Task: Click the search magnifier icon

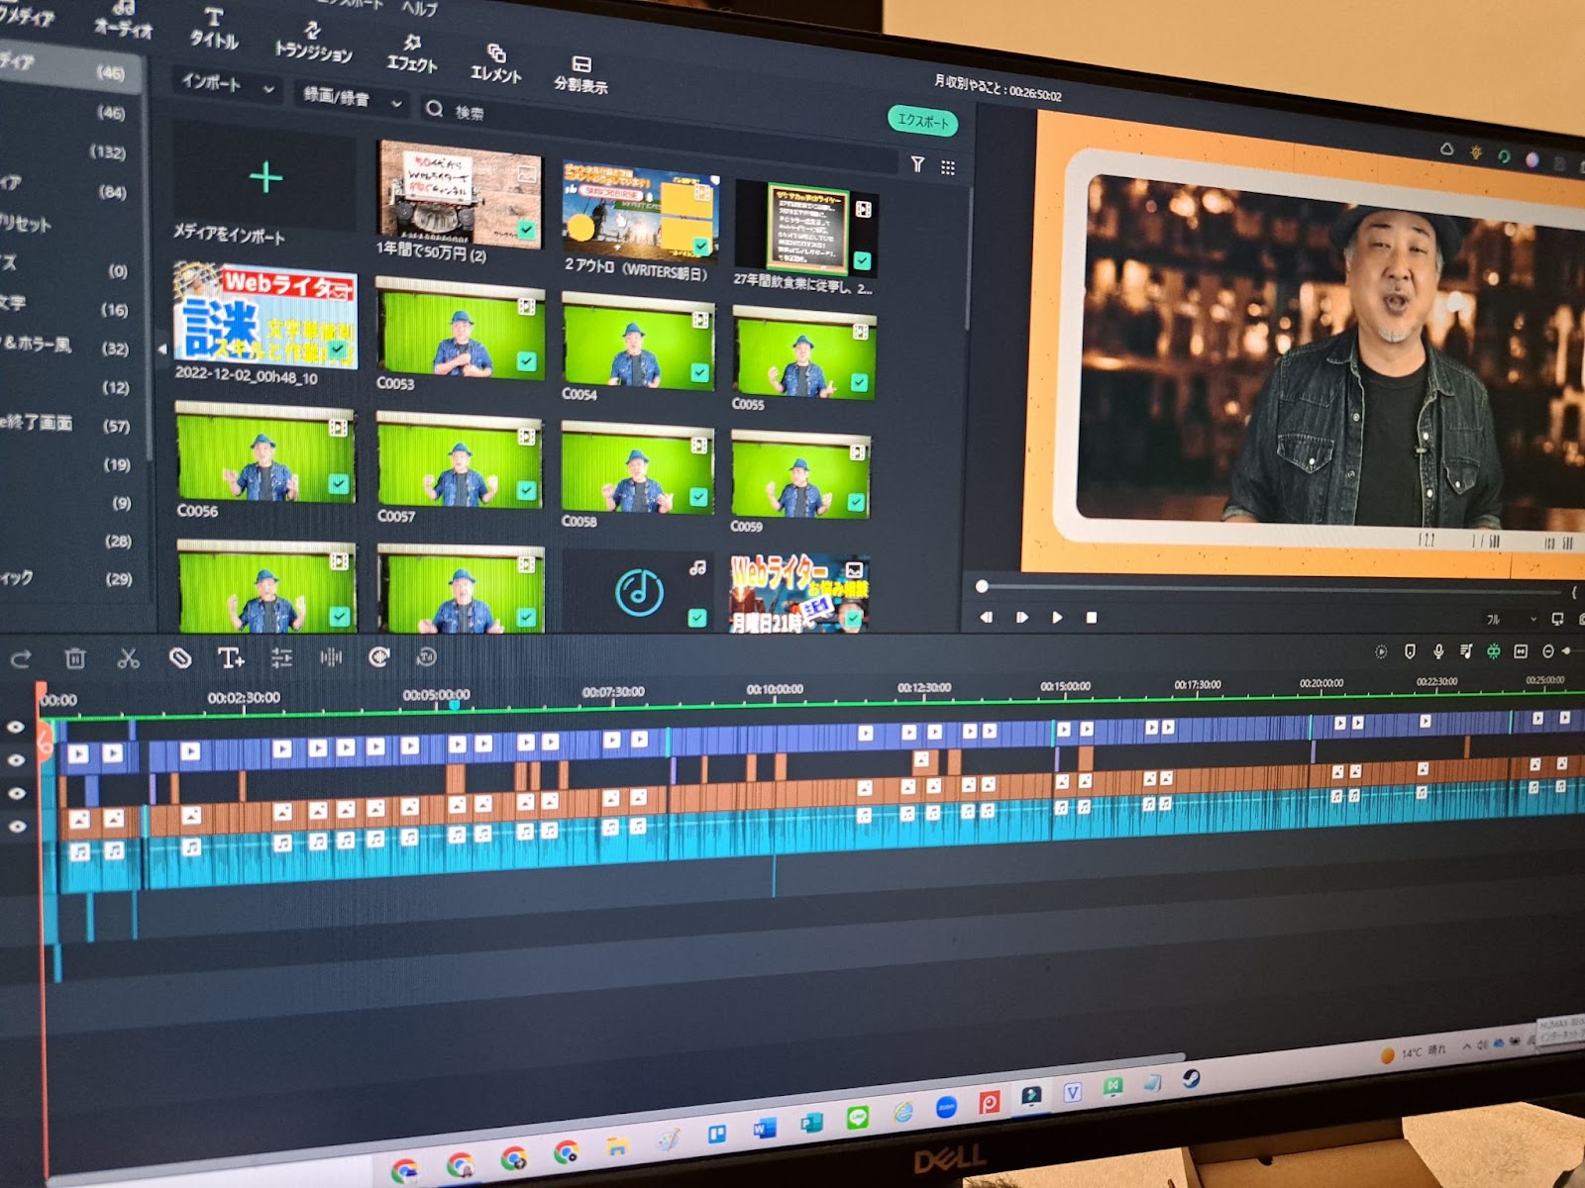Action: tap(434, 109)
